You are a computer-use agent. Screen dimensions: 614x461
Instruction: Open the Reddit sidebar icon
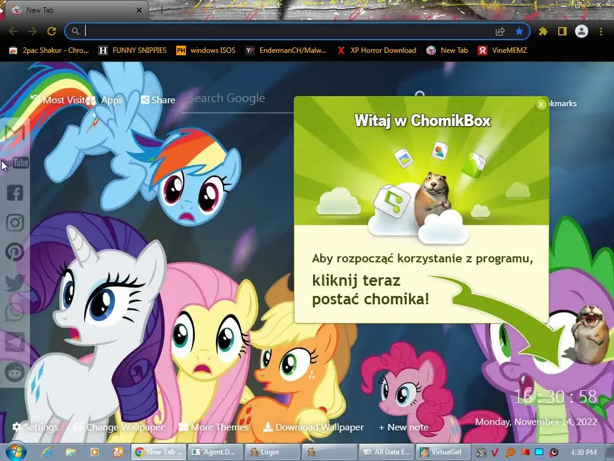[15, 372]
